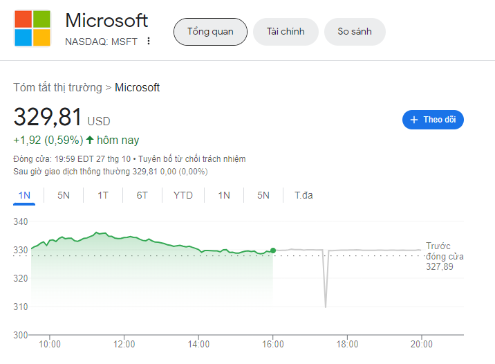Show the 6T six-month chart
This screenshot has height=364, width=495.
coord(142,195)
